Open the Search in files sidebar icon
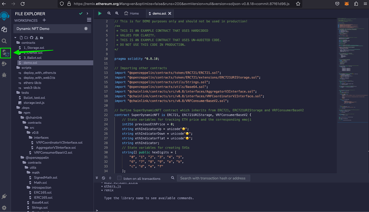This screenshot has width=369, height=212. 4,41
